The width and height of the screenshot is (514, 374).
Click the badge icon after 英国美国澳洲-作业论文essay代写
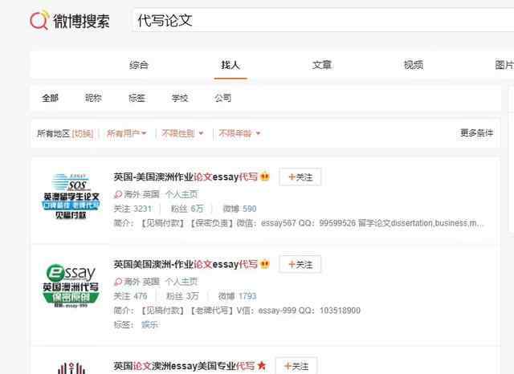click(265, 264)
